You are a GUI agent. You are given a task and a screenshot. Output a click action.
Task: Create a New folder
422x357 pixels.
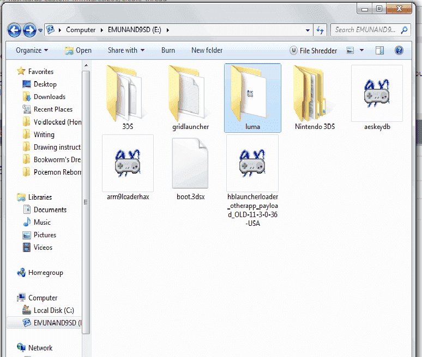(207, 50)
